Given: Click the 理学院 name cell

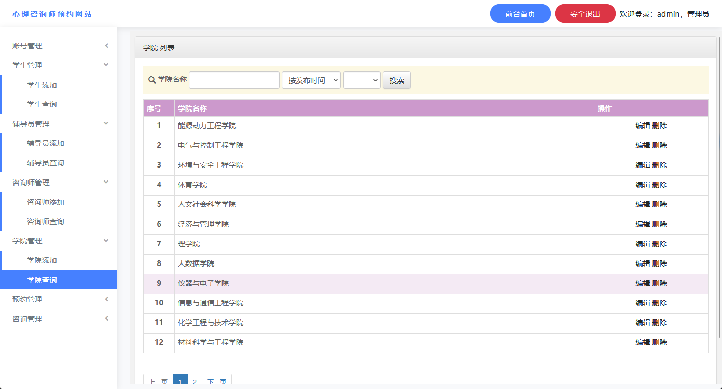Looking at the screenshot, I should click(x=384, y=244).
